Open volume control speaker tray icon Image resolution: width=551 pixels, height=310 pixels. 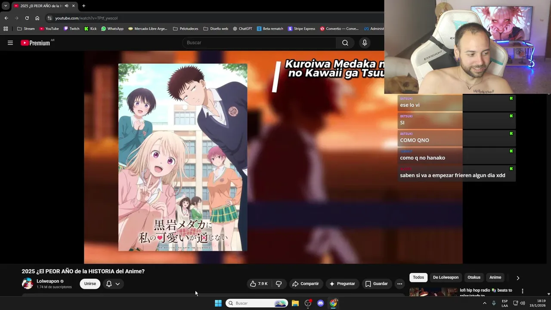point(523,303)
